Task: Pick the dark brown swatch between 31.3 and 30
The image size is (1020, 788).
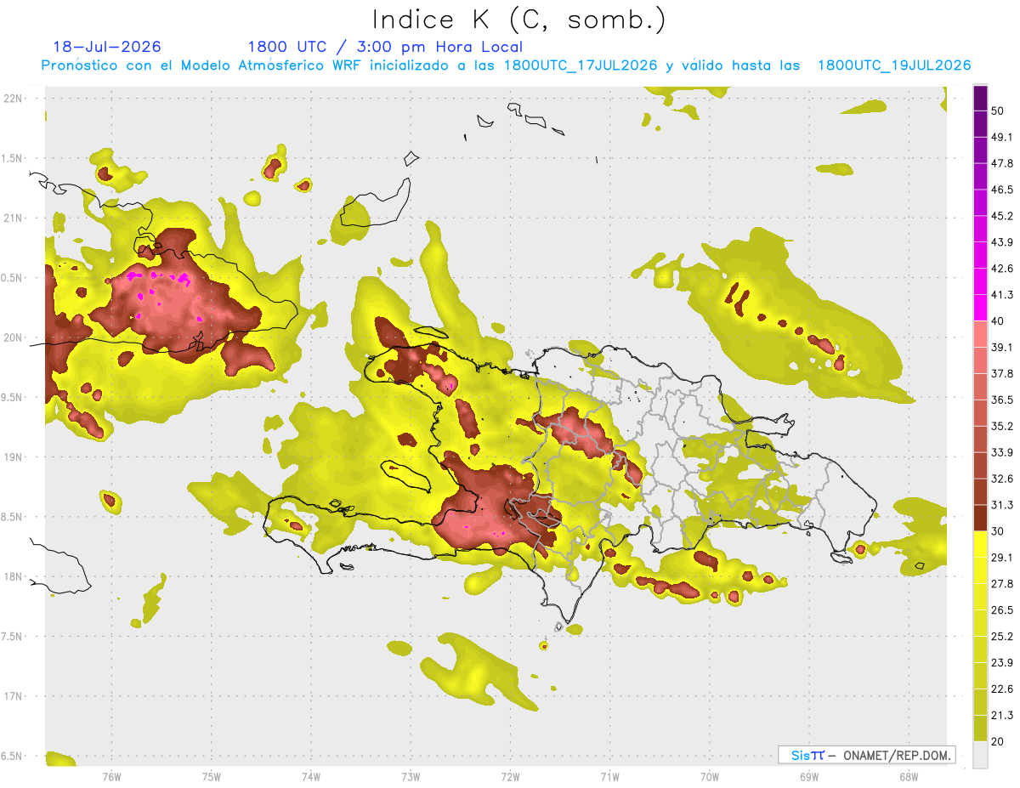Action: [x=980, y=518]
